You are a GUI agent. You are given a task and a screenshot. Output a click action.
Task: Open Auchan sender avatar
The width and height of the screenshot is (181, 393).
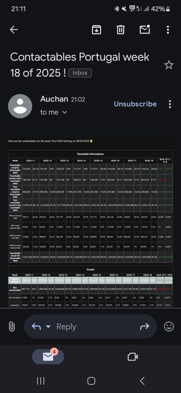[20, 106]
